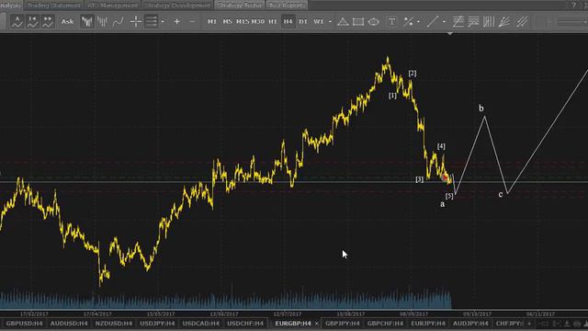Image resolution: width=588 pixels, height=331 pixels.
Task: Select the active EURGBP:H4 chart tab
Action: point(293,323)
